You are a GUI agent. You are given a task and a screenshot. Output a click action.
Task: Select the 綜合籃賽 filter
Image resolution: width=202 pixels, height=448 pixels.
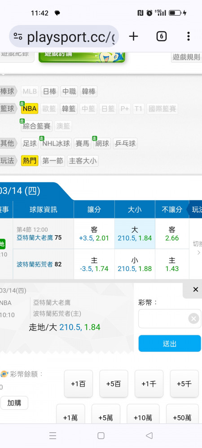[x=37, y=126]
